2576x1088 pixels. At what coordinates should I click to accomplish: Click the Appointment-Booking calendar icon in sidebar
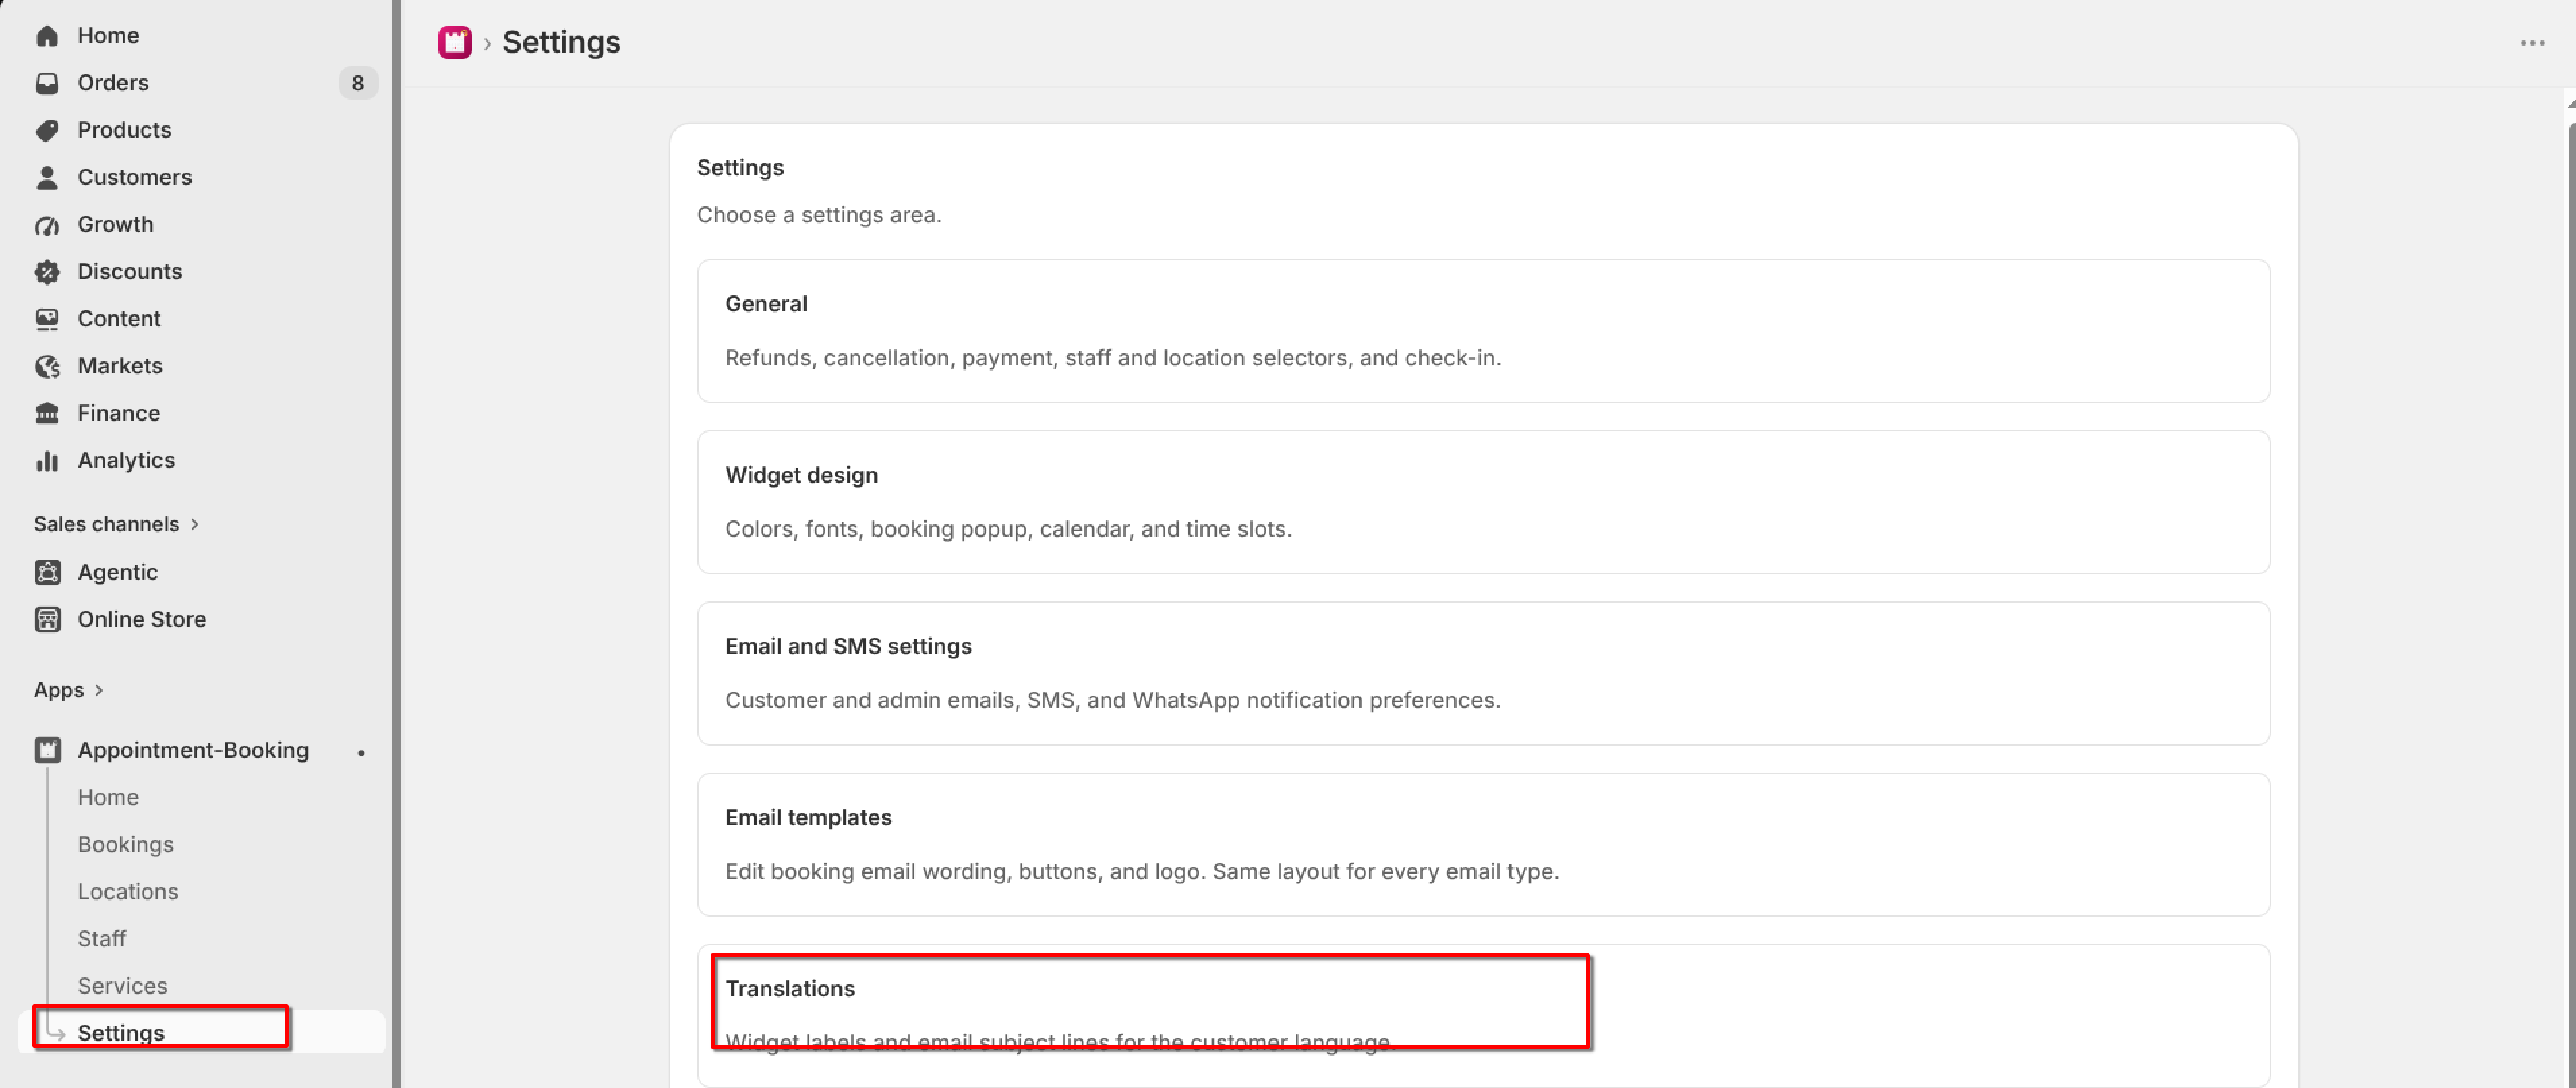click(47, 750)
